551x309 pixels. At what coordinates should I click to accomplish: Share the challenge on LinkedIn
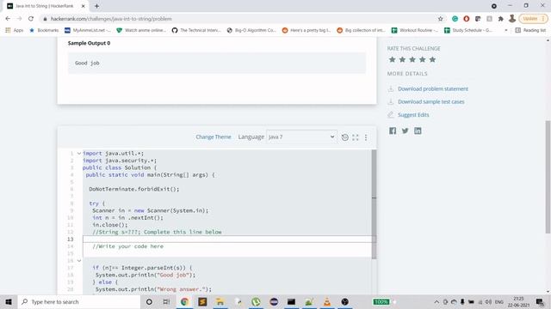coord(418,130)
